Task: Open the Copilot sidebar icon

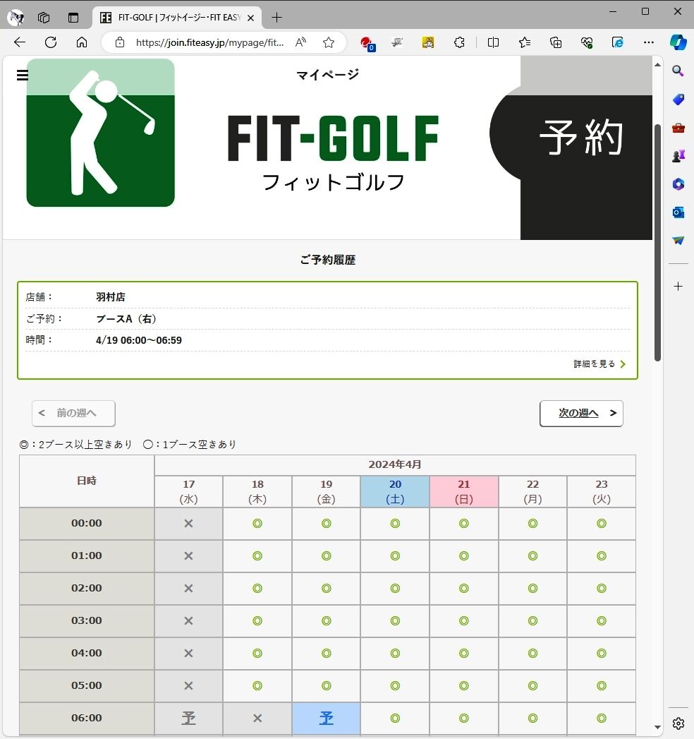Action: coord(678,42)
